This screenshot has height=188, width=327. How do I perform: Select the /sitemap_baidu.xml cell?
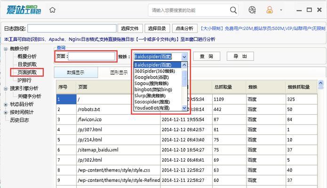click(x=119, y=150)
